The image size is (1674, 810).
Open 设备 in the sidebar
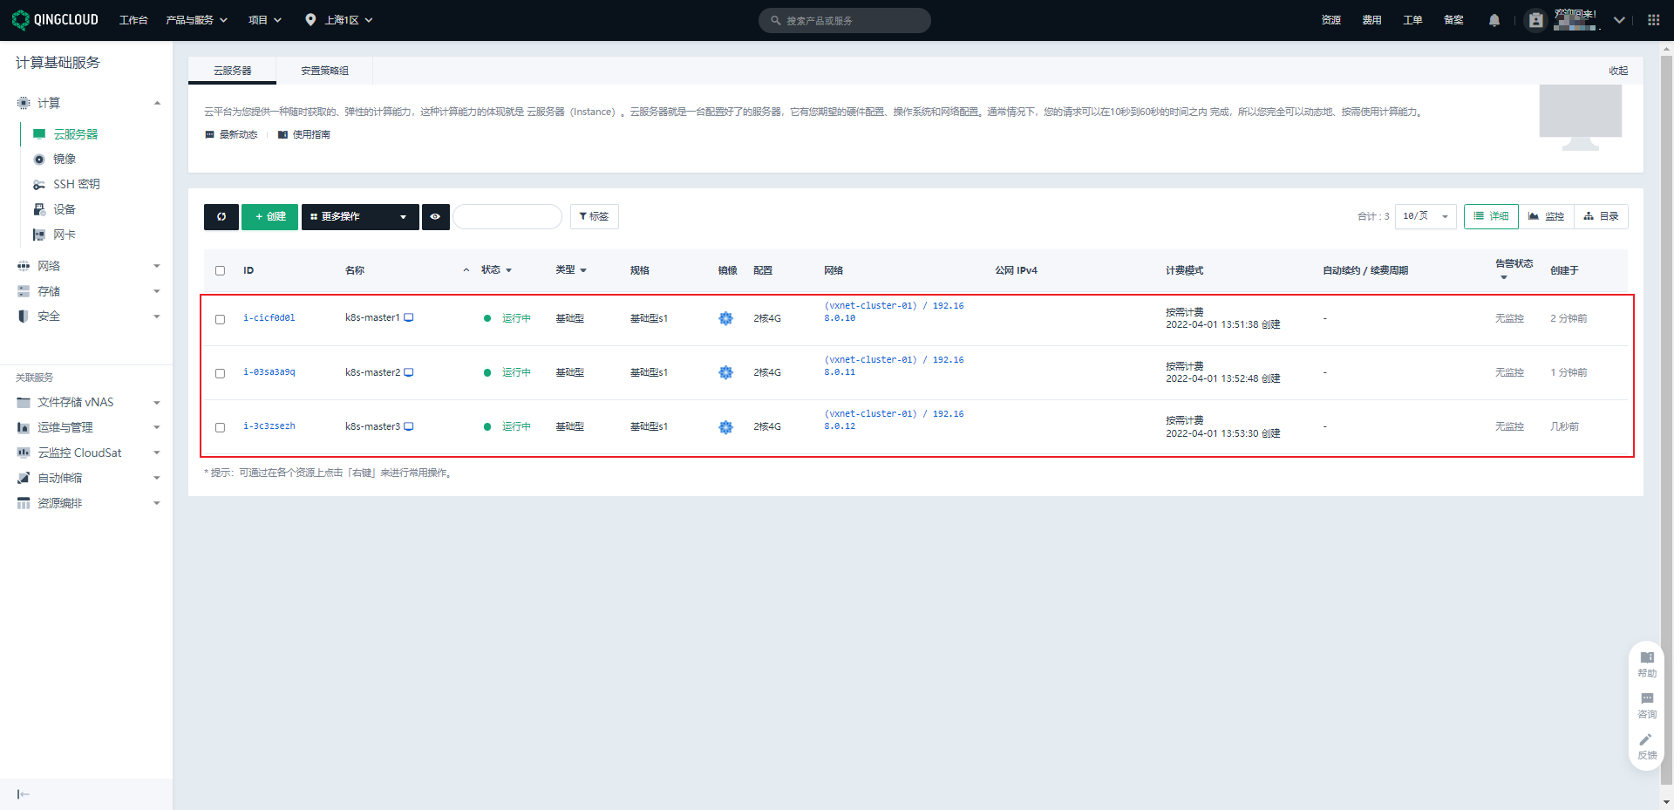pos(65,210)
